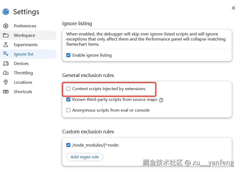Enable Anonymous scripts from eval or console
The width and height of the screenshot is (239, 172).
point(68,110)
